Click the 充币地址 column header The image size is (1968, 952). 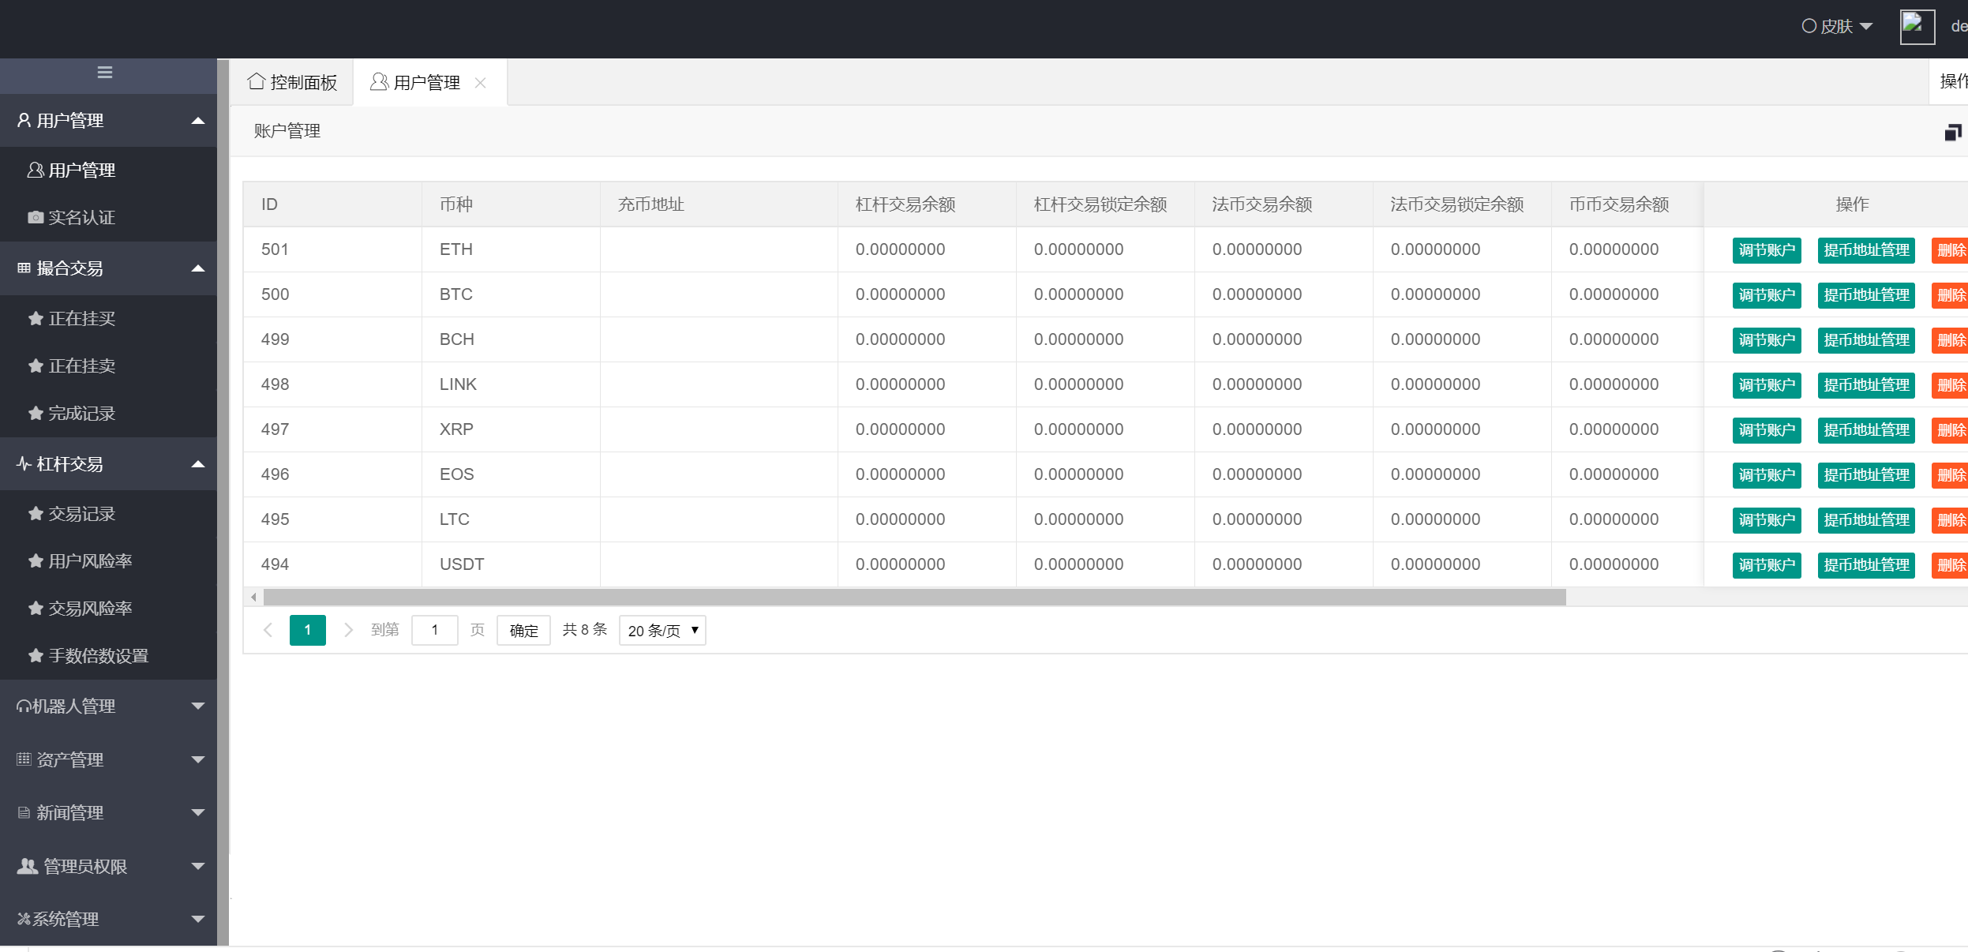pos(718,204)
